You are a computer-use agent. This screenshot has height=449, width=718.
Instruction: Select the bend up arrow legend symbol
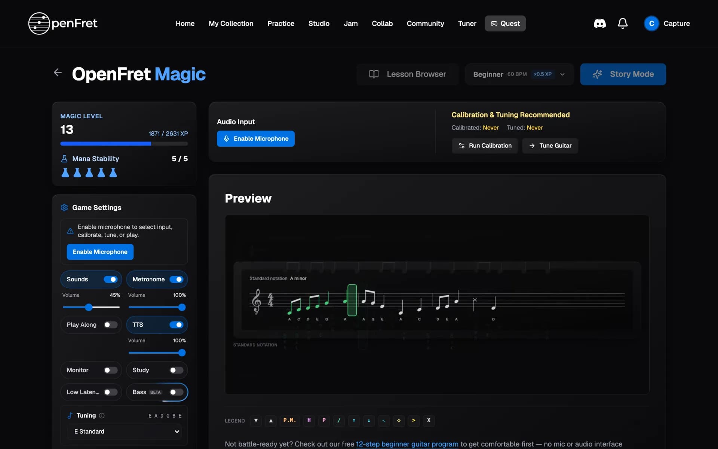pos(354,421)
